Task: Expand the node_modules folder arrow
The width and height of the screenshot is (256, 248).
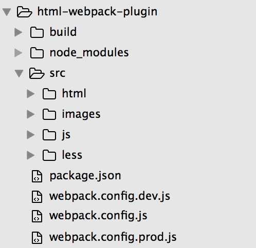Action: (x=19, y=53)
